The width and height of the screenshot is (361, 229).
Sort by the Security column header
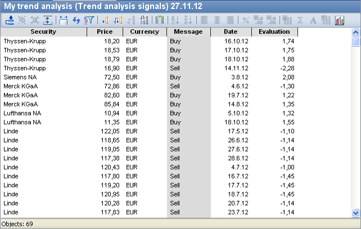[43, 32]
